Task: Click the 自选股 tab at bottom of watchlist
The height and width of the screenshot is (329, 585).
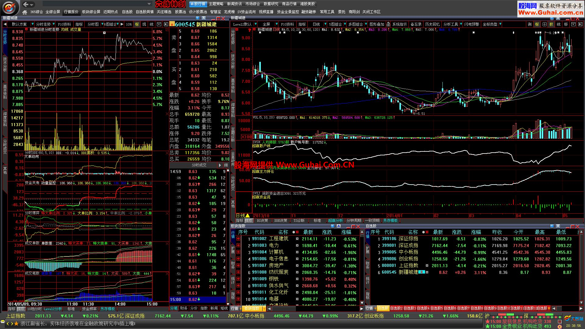Action: (383, 308)
